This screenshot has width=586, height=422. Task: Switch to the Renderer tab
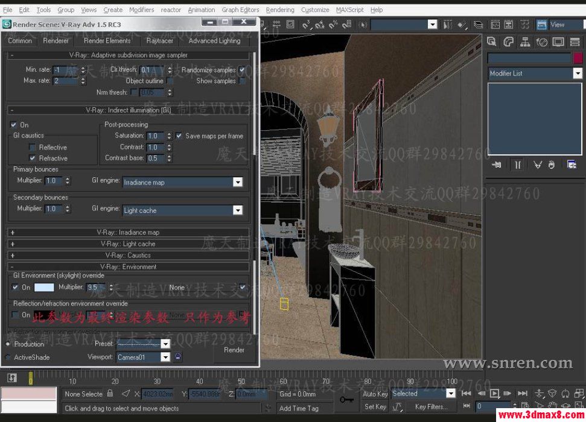pos(56,41)
